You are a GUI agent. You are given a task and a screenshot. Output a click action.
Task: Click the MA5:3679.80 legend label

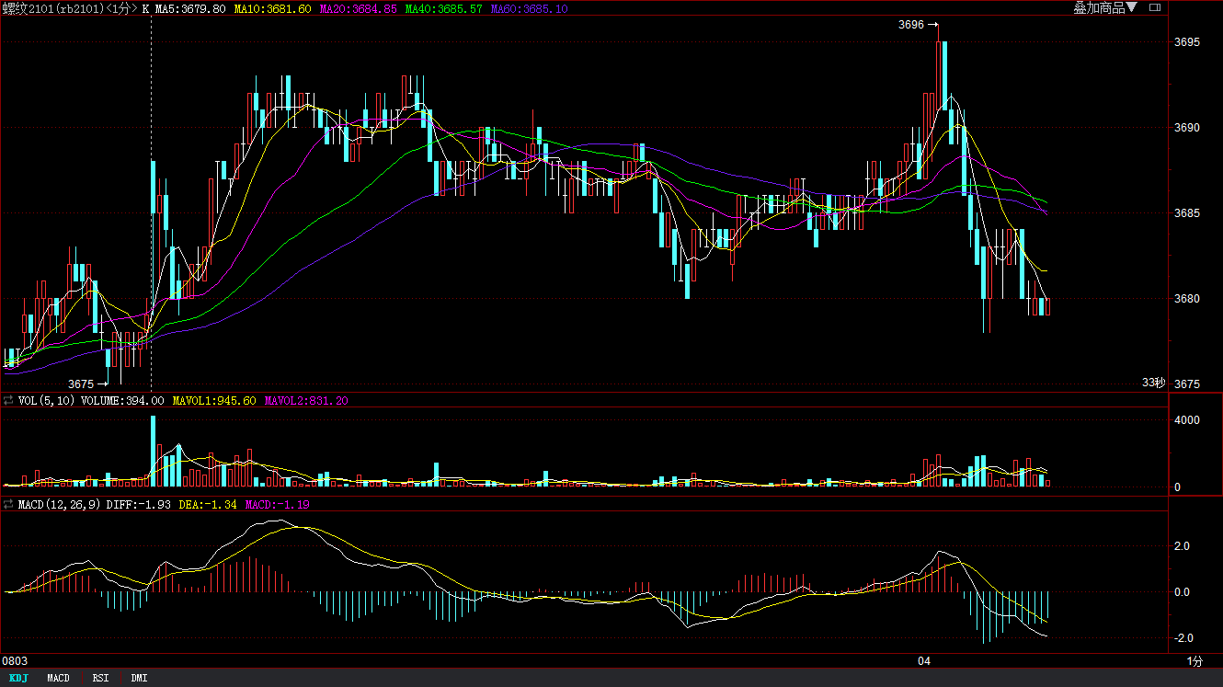point(190,8)
